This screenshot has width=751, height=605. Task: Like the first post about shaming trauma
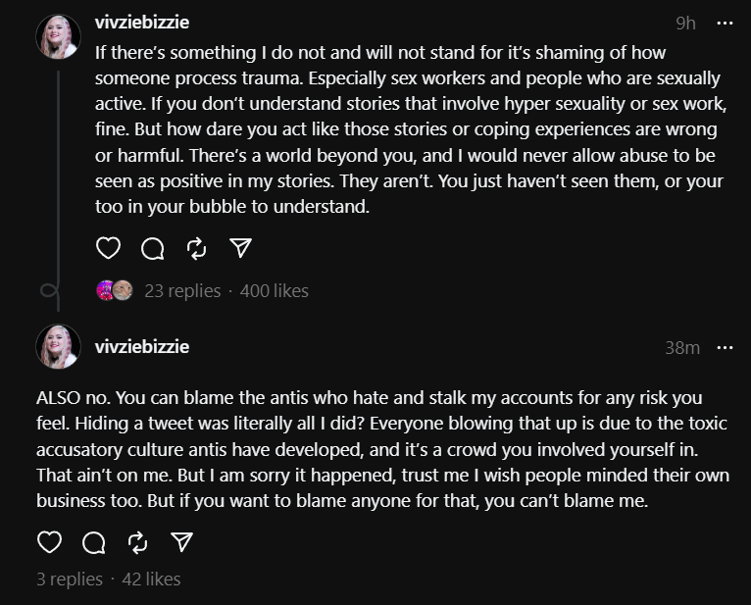click(108, 248)
